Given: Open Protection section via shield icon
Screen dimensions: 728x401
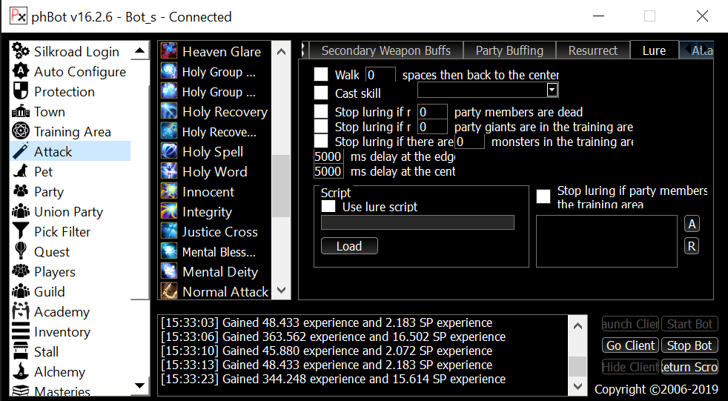Looking at the screenshot, I should [21, 91].
